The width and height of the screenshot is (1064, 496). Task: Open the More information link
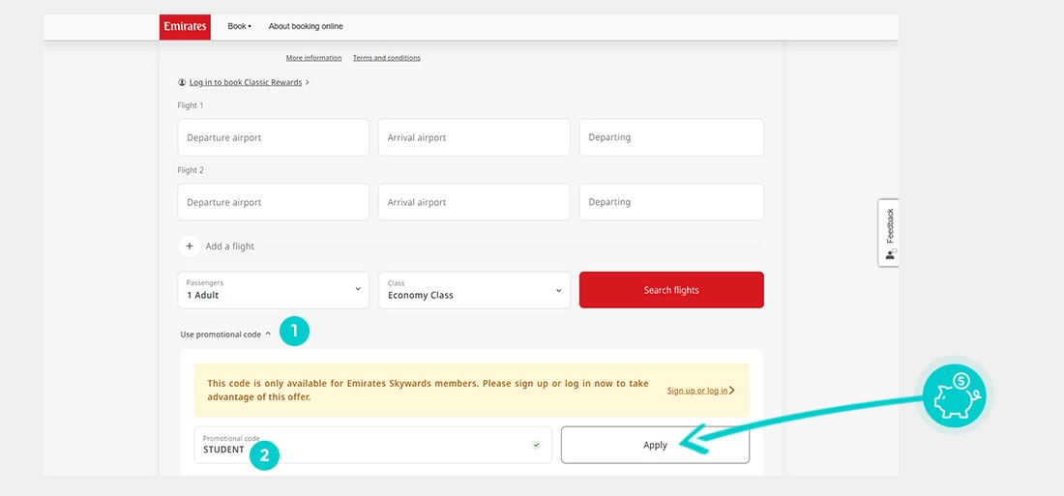[x=313, y=58]
